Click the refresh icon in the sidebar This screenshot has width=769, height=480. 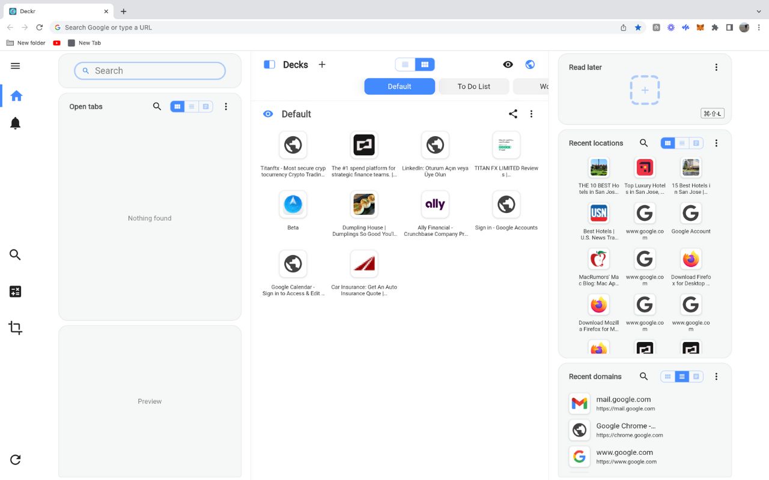coord(16,460)
